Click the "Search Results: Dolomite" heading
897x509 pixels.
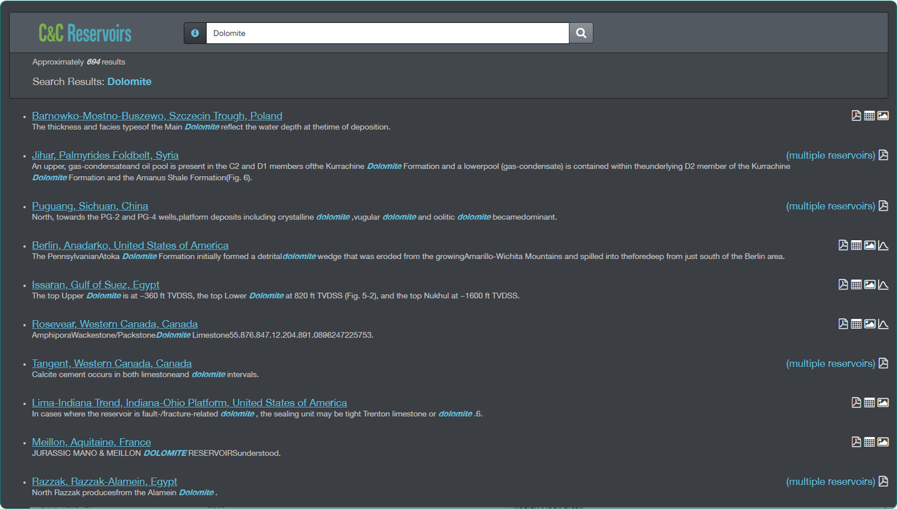pos(92,82)
